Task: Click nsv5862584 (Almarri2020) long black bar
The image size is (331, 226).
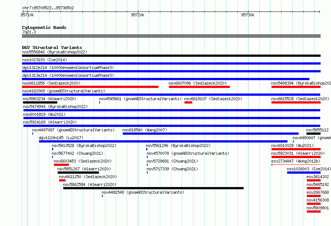Action: [x=153, y=188]
